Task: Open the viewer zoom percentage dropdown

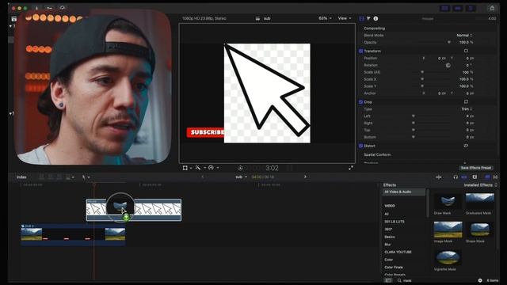Action: [325, 18]
